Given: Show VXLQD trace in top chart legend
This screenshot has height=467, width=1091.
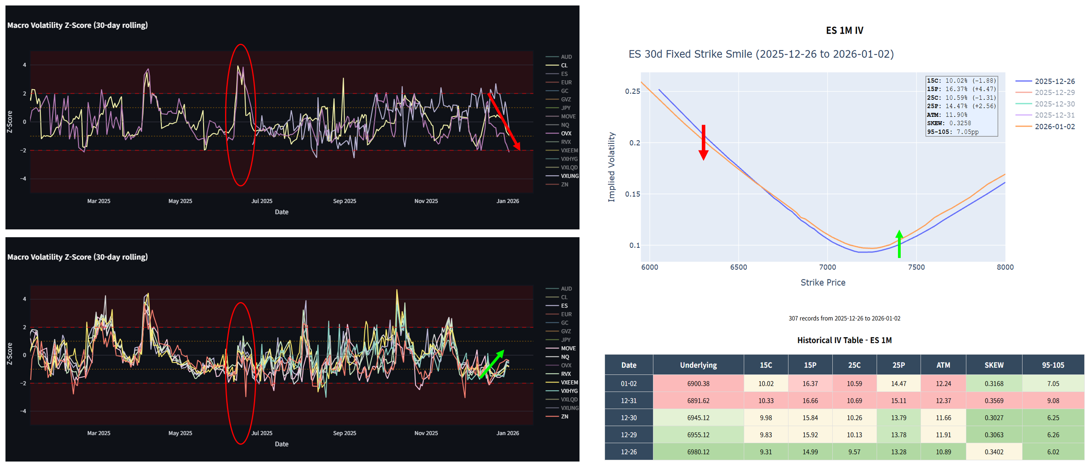Looking at the screenshot, I should coord(562,168).
